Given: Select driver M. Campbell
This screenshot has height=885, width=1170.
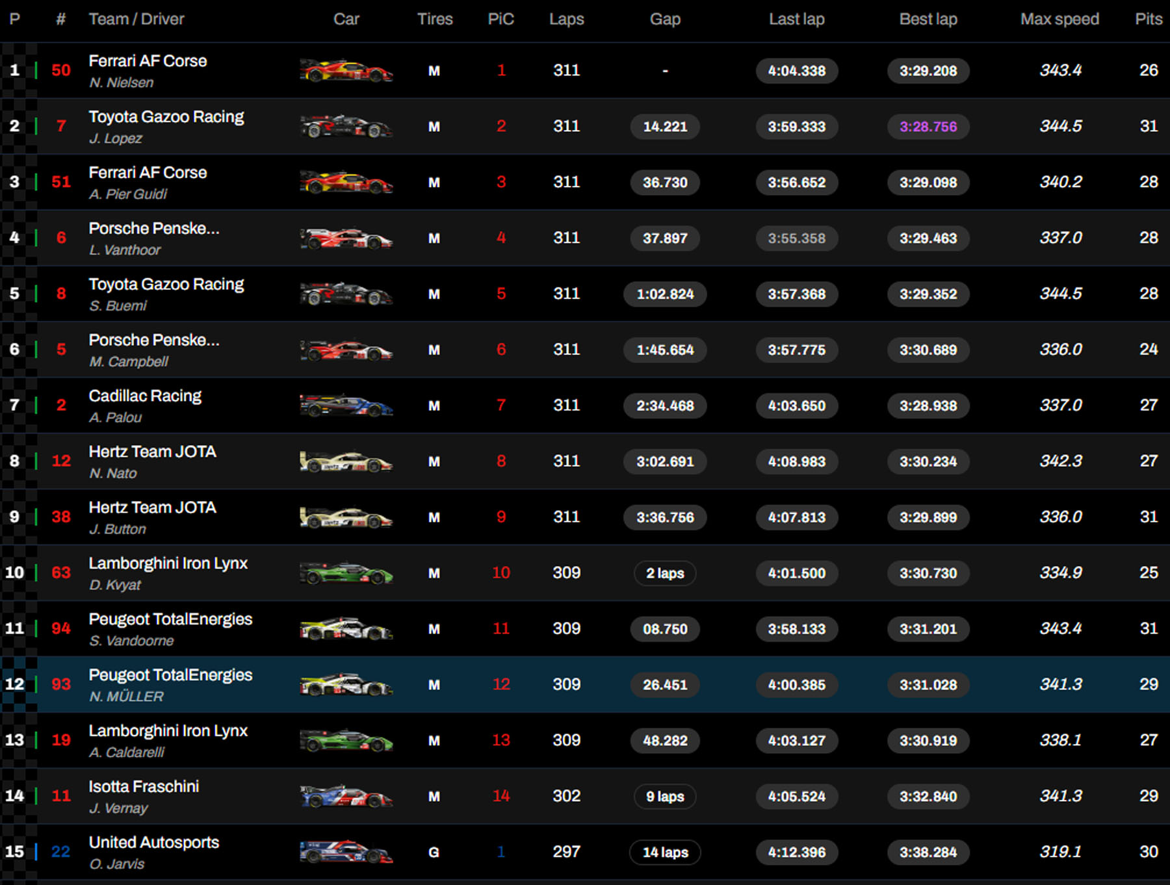Looking at the screenshot, I should point(129,362).
